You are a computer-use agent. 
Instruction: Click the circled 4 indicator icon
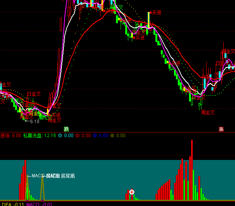tap(112, 136)
